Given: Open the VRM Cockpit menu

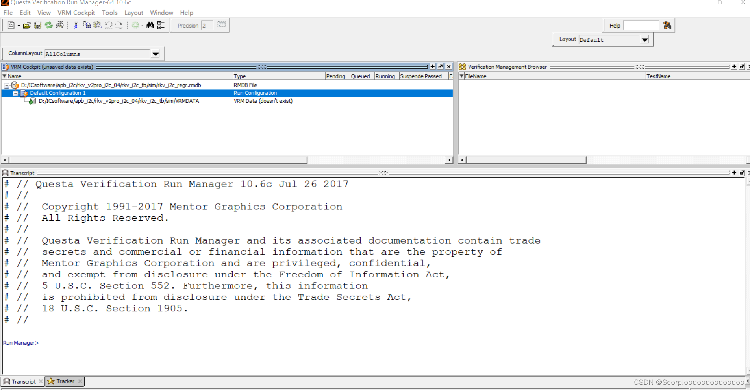Looking at the screenshot, I should tap(76, 13).
